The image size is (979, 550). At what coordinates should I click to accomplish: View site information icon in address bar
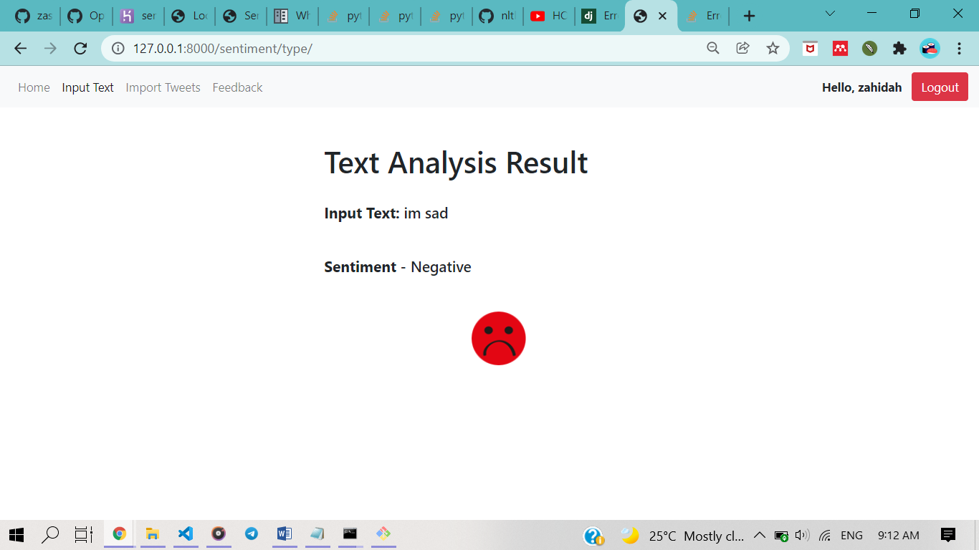point(118,48)
